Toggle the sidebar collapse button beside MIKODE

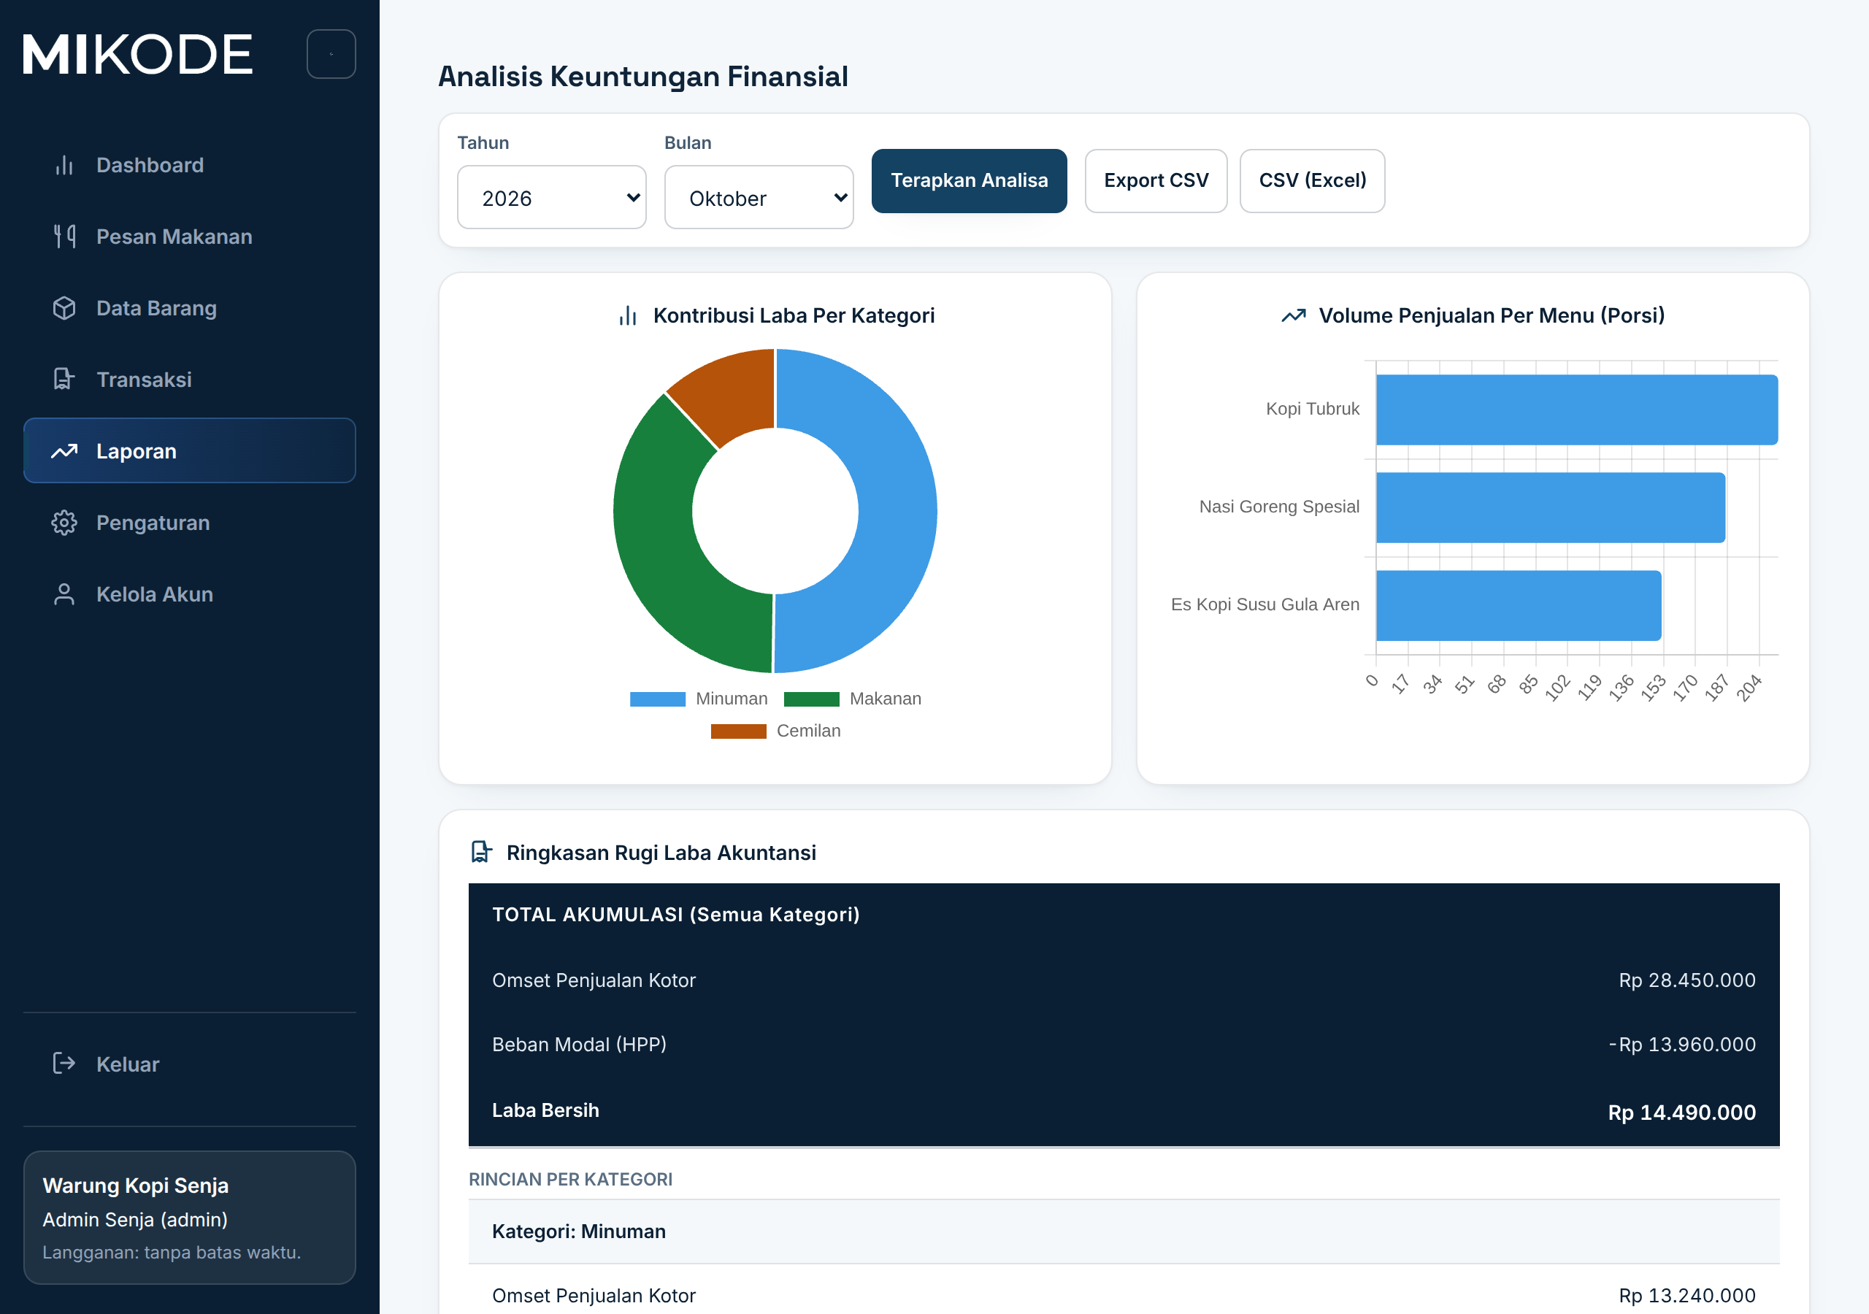[x=331, y=55]
